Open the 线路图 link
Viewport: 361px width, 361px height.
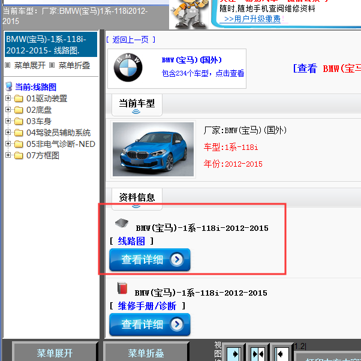click(131, 241)
